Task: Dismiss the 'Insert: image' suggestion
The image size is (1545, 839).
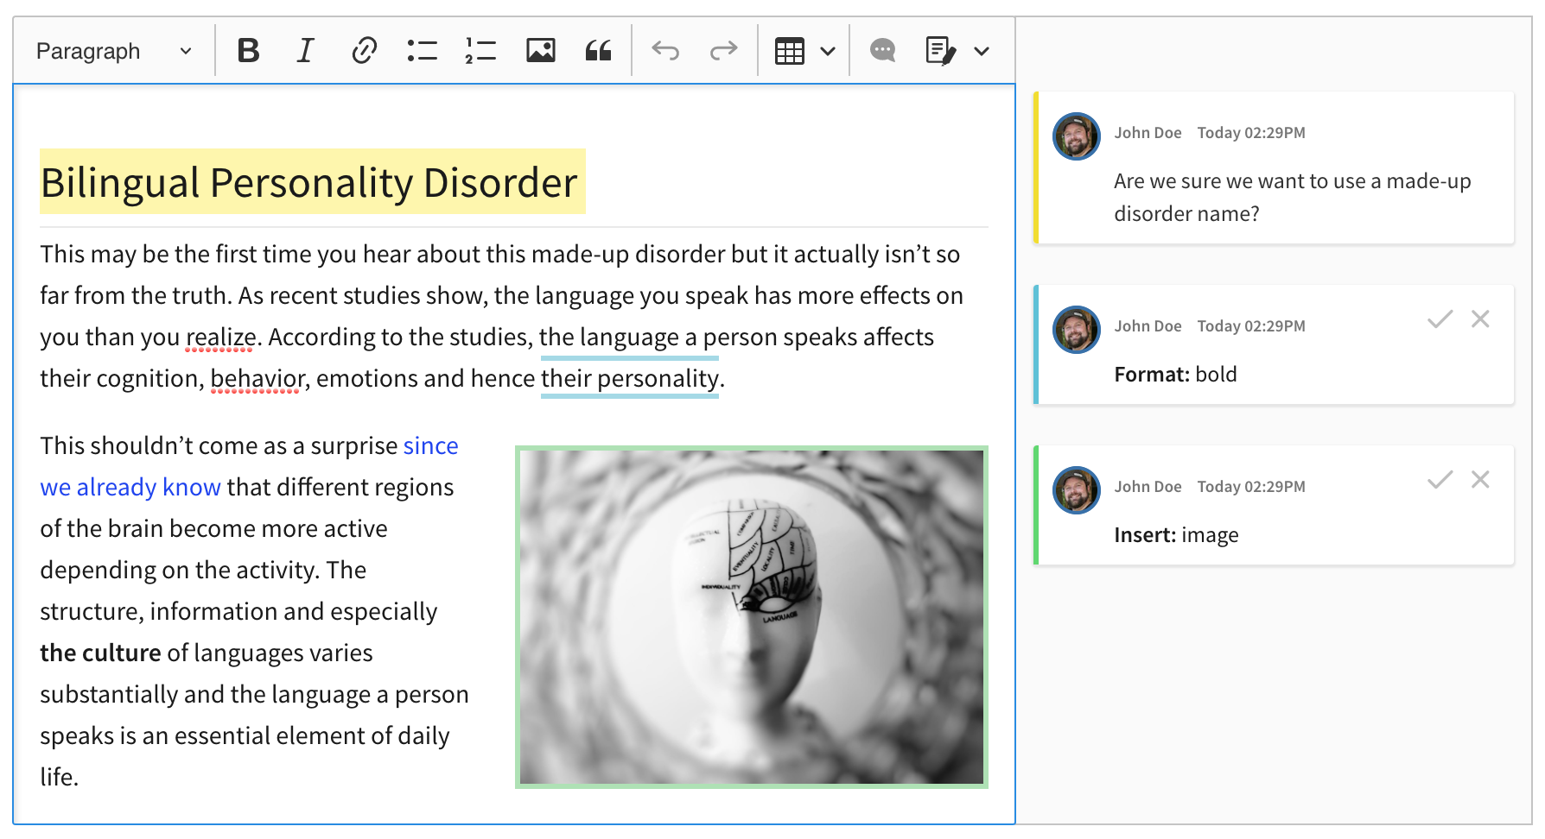Action: [1480, 479]
